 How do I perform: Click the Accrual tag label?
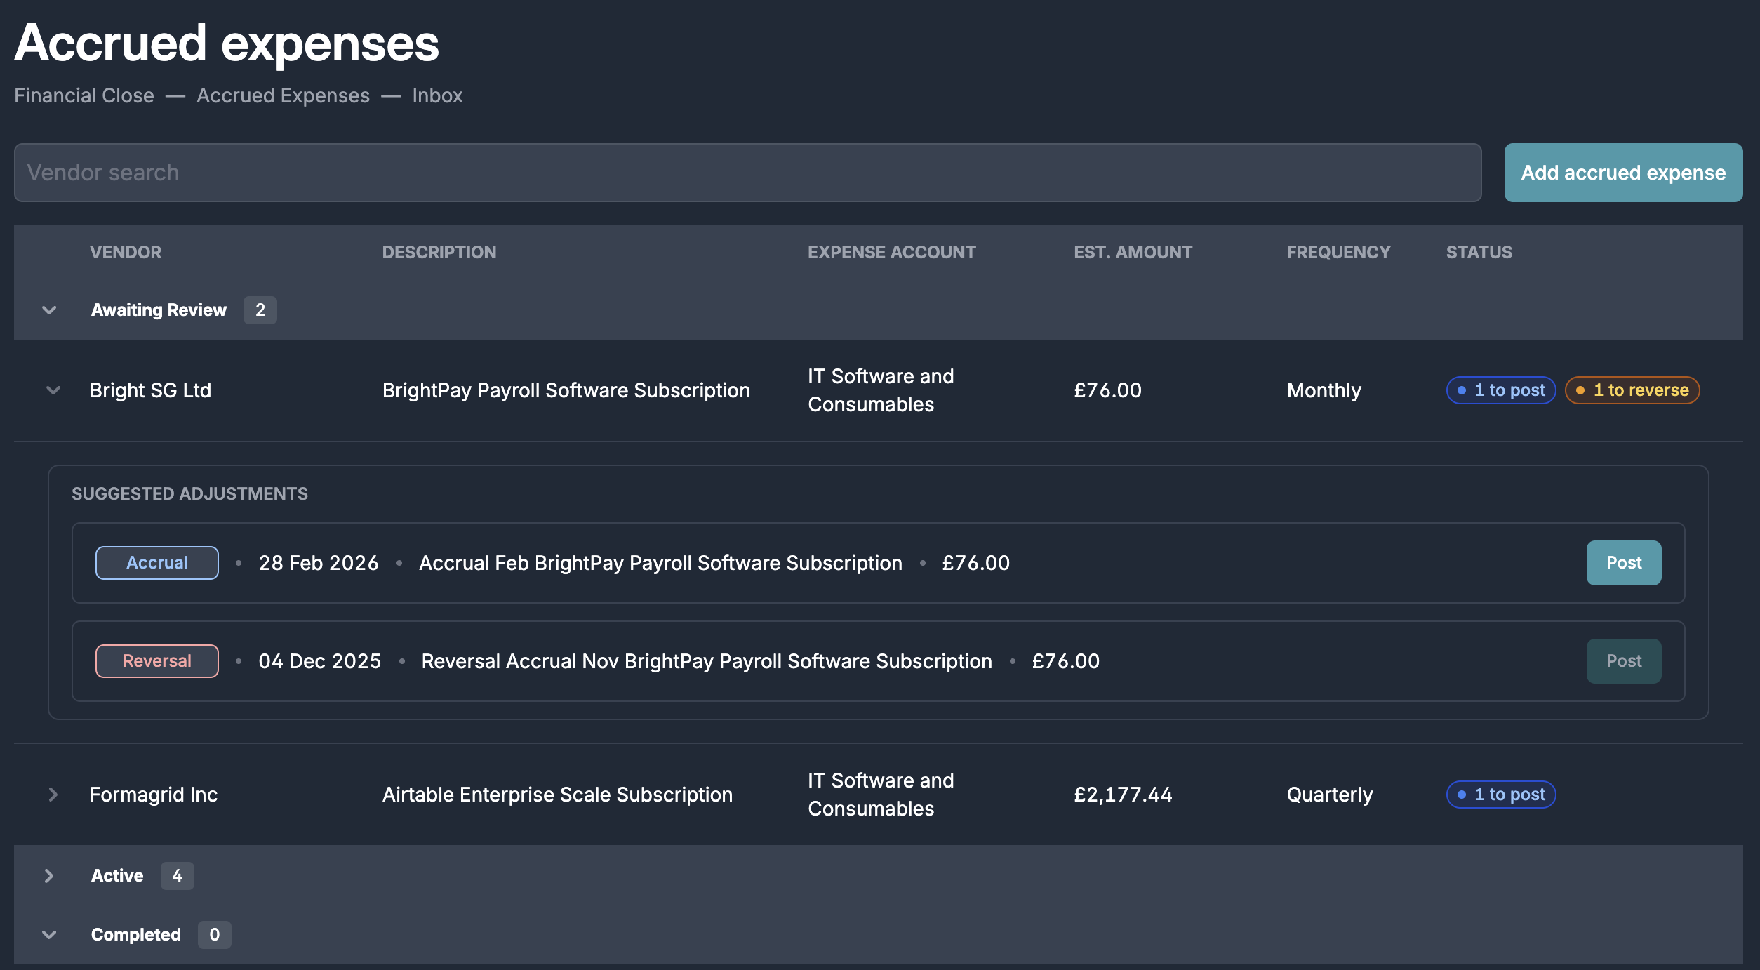point(157,563)
